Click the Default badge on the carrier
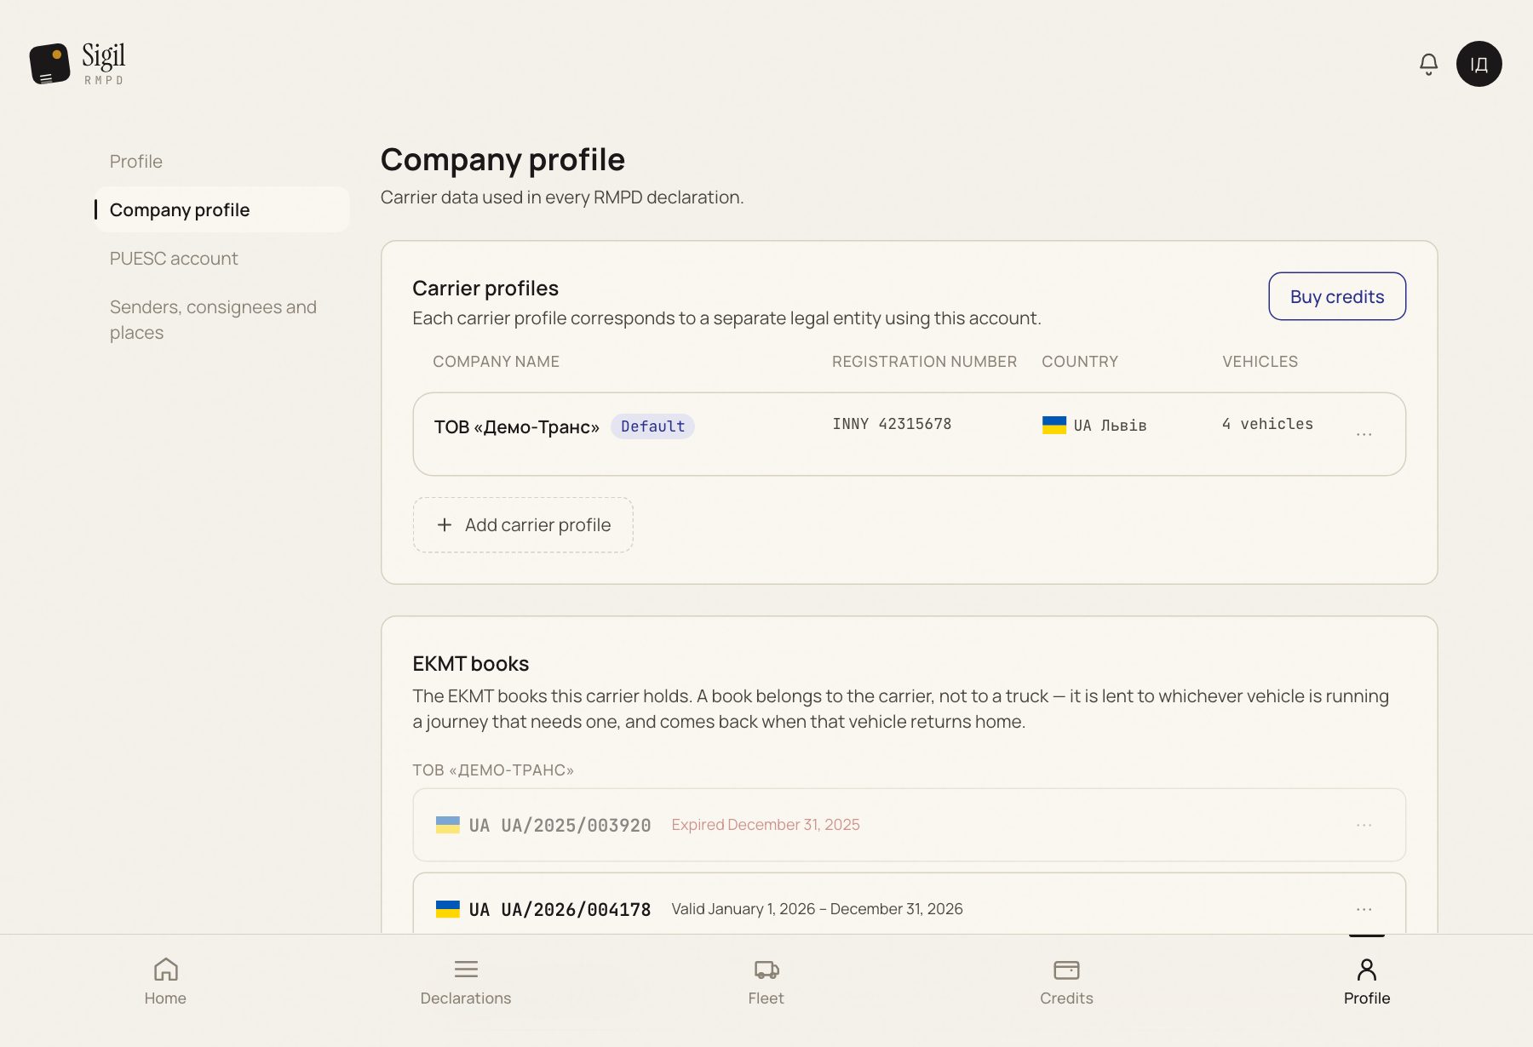1533x1047 pixels. pyautogui.click(x=652, y=426)
